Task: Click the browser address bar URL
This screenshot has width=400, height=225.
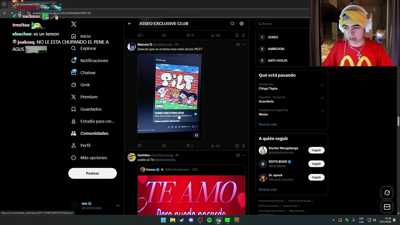Action: coord(62,13)
